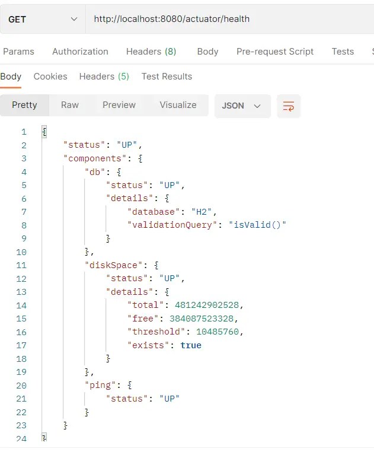The width and height of the screenshot is (374, 452).
Task: Go to the Tests tab
Action: 343,52
